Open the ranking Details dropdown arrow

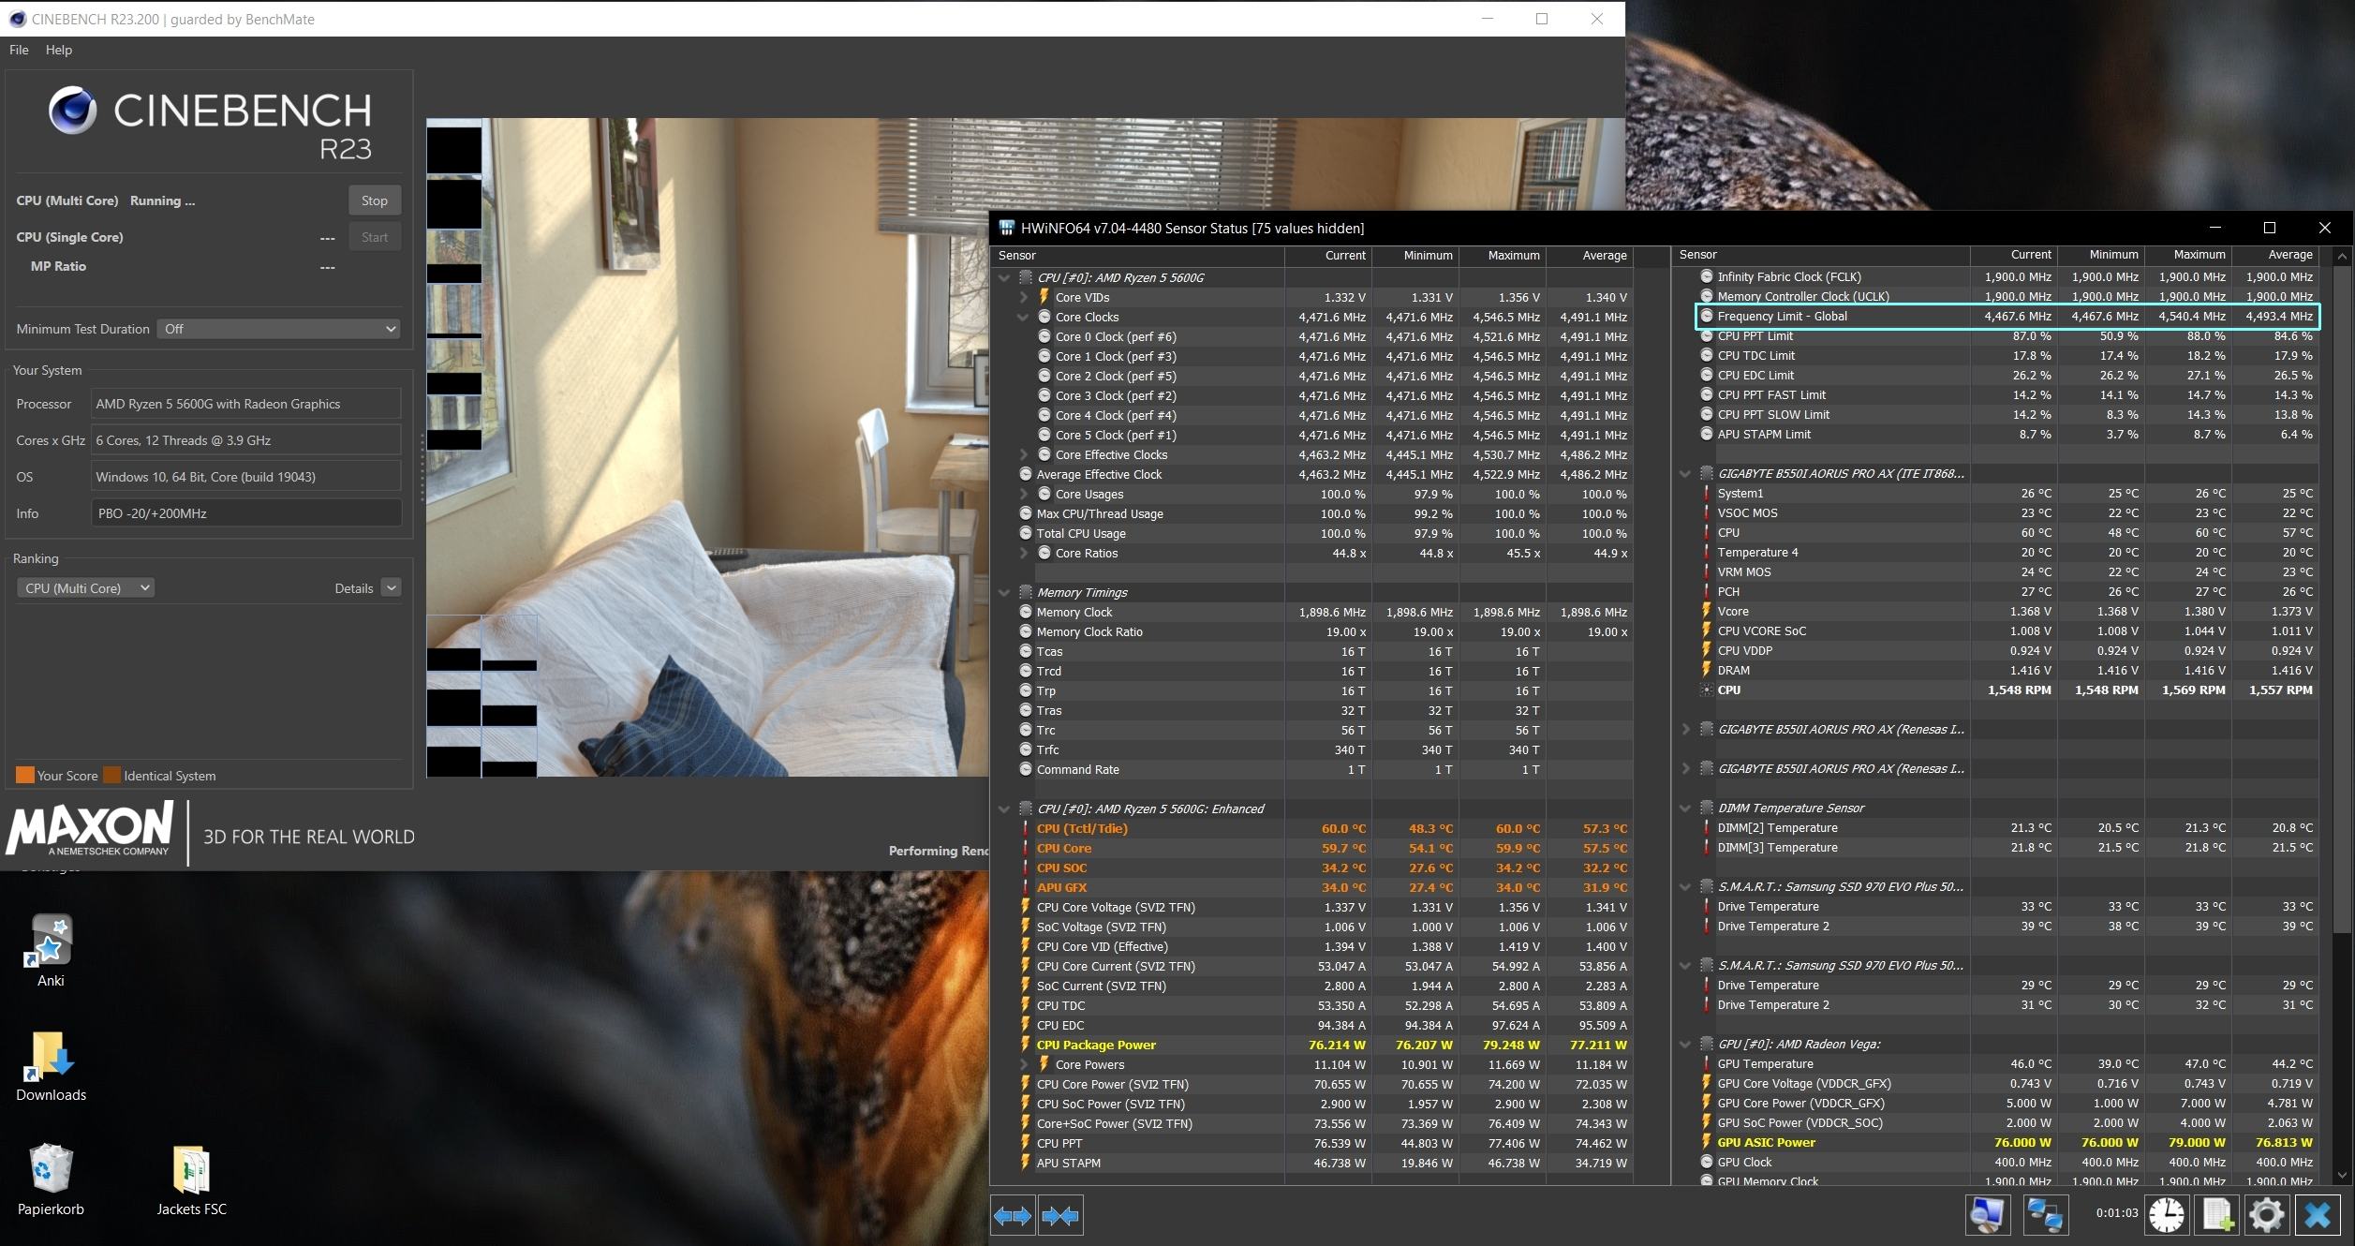392,588
